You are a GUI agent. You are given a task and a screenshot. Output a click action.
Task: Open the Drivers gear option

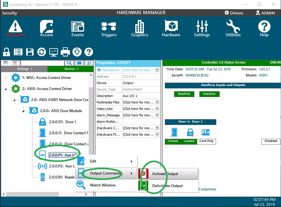pyautogui.click(x=234, y=13)
